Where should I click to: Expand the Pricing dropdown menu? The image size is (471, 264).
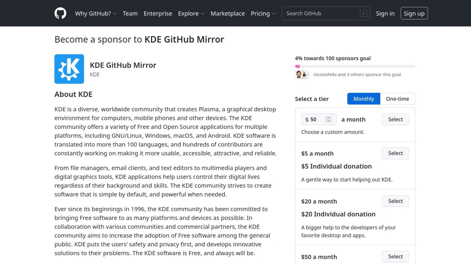(x=263, y=14)
